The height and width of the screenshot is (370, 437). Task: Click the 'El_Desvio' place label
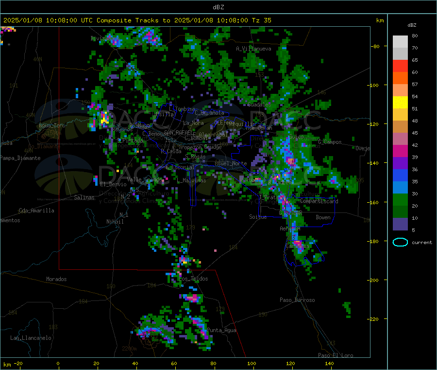click(x=114, y=184)
